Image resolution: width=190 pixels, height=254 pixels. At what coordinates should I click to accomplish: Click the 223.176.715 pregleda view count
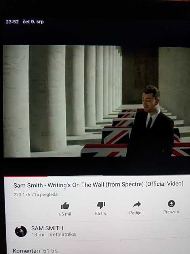[36, 194]
